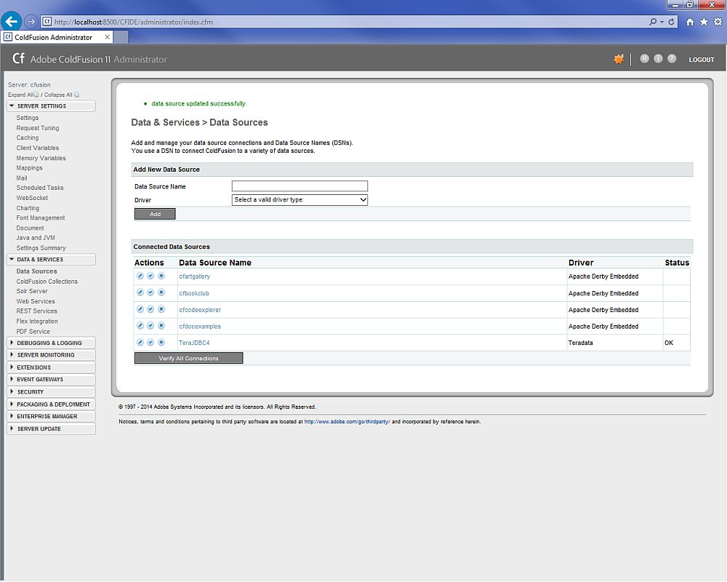Click the resources icon left of info icon
Screen dimensions: 727x582
click(x=644, y=58)
